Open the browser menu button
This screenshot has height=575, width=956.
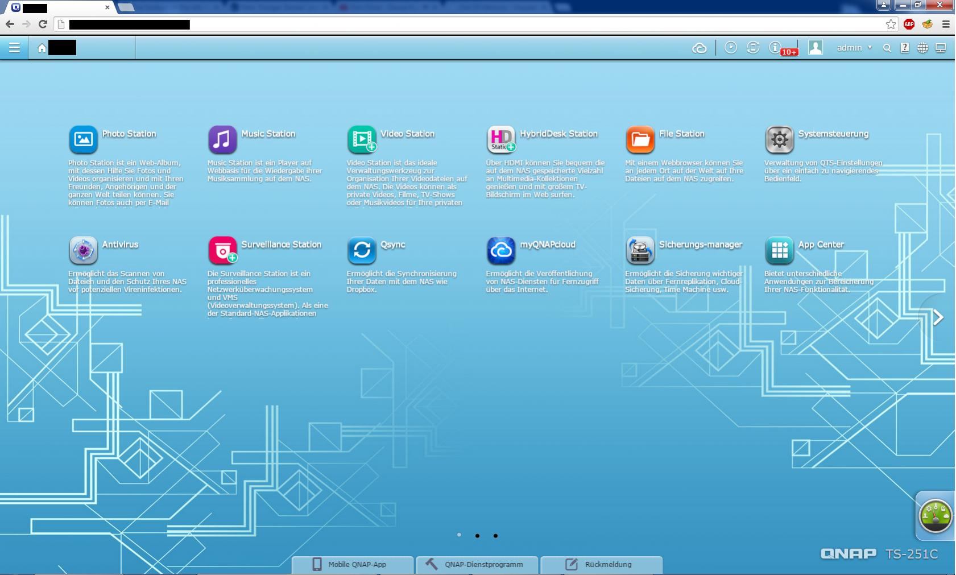coord(946,24)
